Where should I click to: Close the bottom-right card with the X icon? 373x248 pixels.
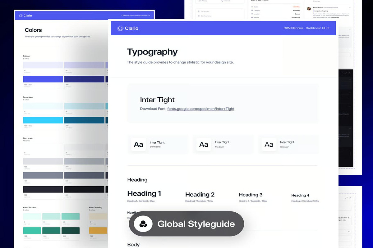tap(350, 198)
